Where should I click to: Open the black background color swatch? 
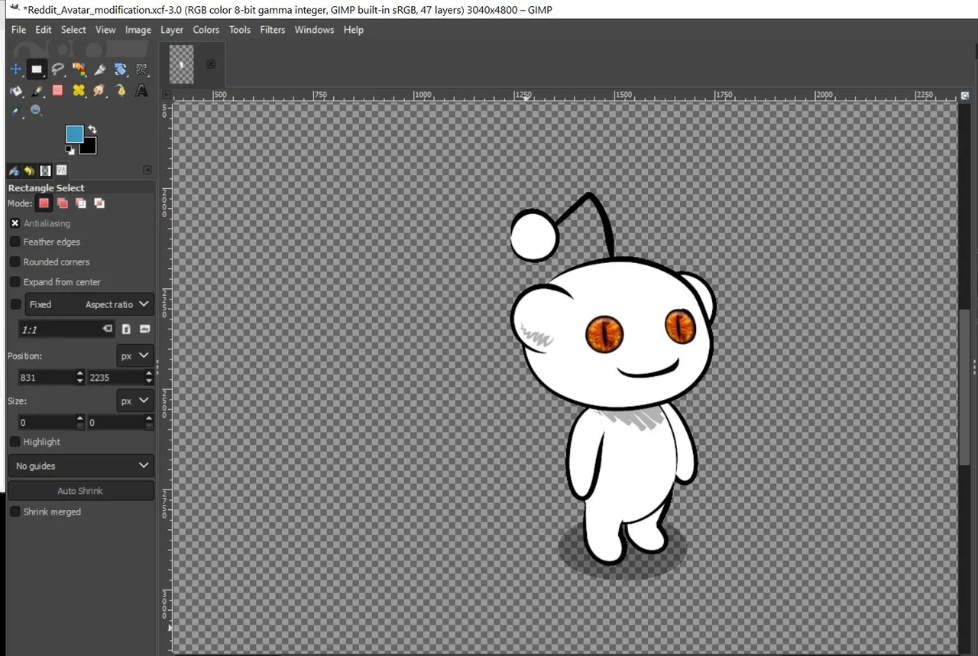click(x=89, y=147)
